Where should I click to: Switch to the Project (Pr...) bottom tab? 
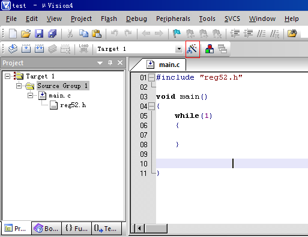pos(16,229)
